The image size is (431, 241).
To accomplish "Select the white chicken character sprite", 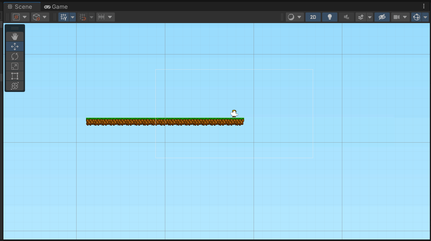I will [234, 114].
